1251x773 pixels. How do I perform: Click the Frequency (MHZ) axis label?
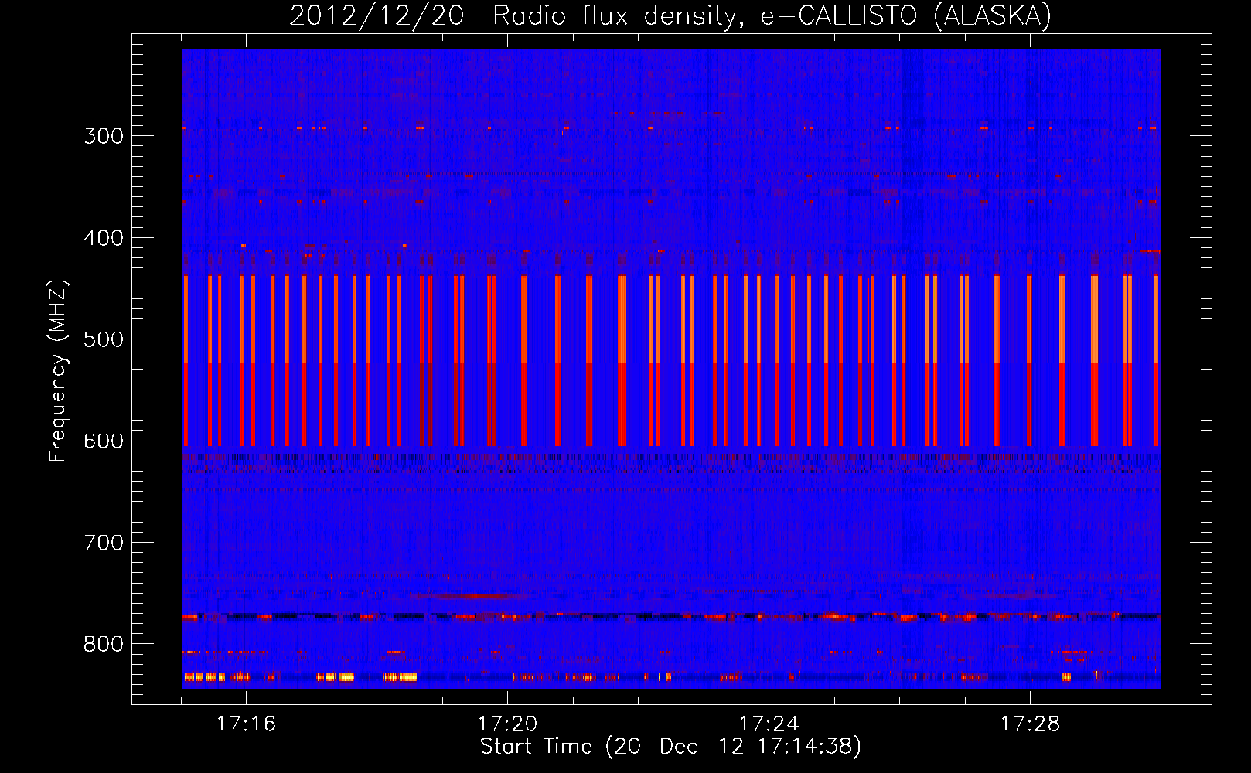[x=58, y=370]
